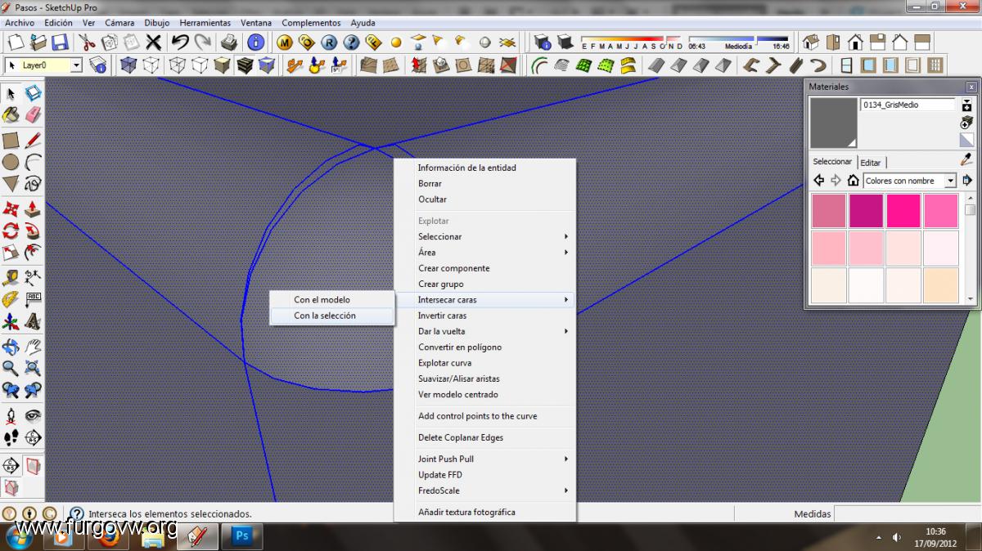Click the Zoom Extents tool

tap(33, 368)
